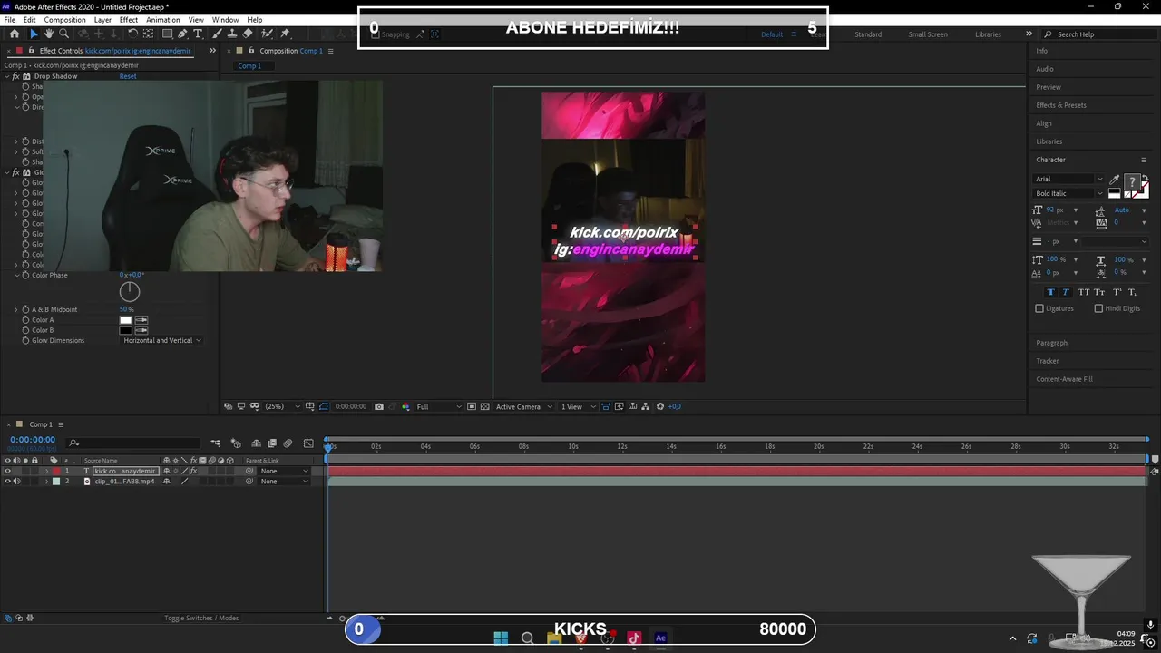Enable the Hindi Digits checkbox
The height and width of the screenshot is (653, 1161).
pyautogui.click(x=1098, y=308)
